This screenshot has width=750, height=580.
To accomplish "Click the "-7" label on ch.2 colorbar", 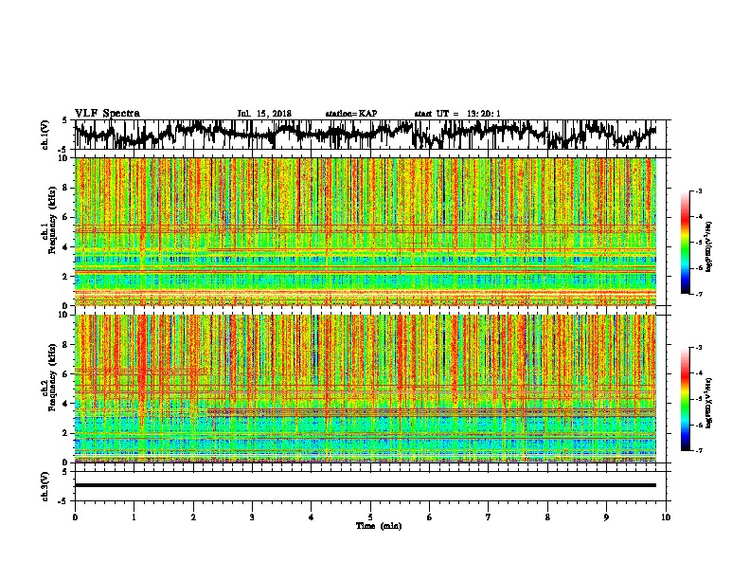I will point(698,450).
